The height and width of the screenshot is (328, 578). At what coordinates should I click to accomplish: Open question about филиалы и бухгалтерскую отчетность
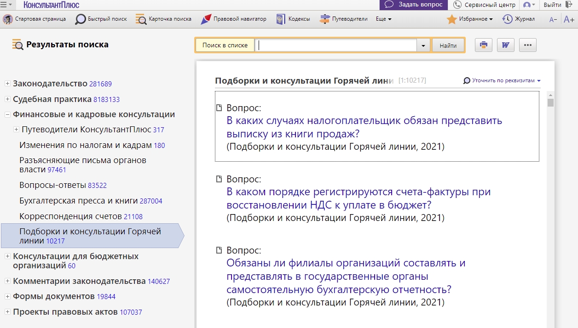tap(346, 276)
